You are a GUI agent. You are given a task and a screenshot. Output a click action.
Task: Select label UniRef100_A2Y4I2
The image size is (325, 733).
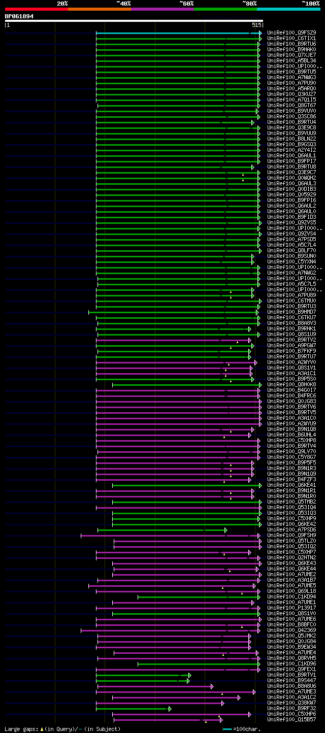pyautogui.click(x=291, y=150)
